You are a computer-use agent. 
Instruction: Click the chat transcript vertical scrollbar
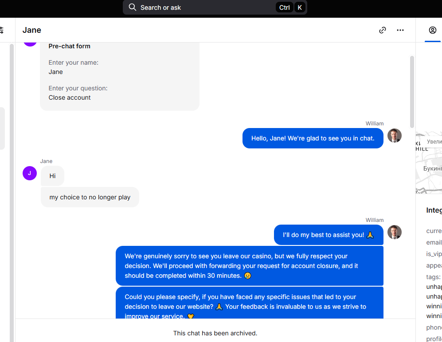[412, 92]
